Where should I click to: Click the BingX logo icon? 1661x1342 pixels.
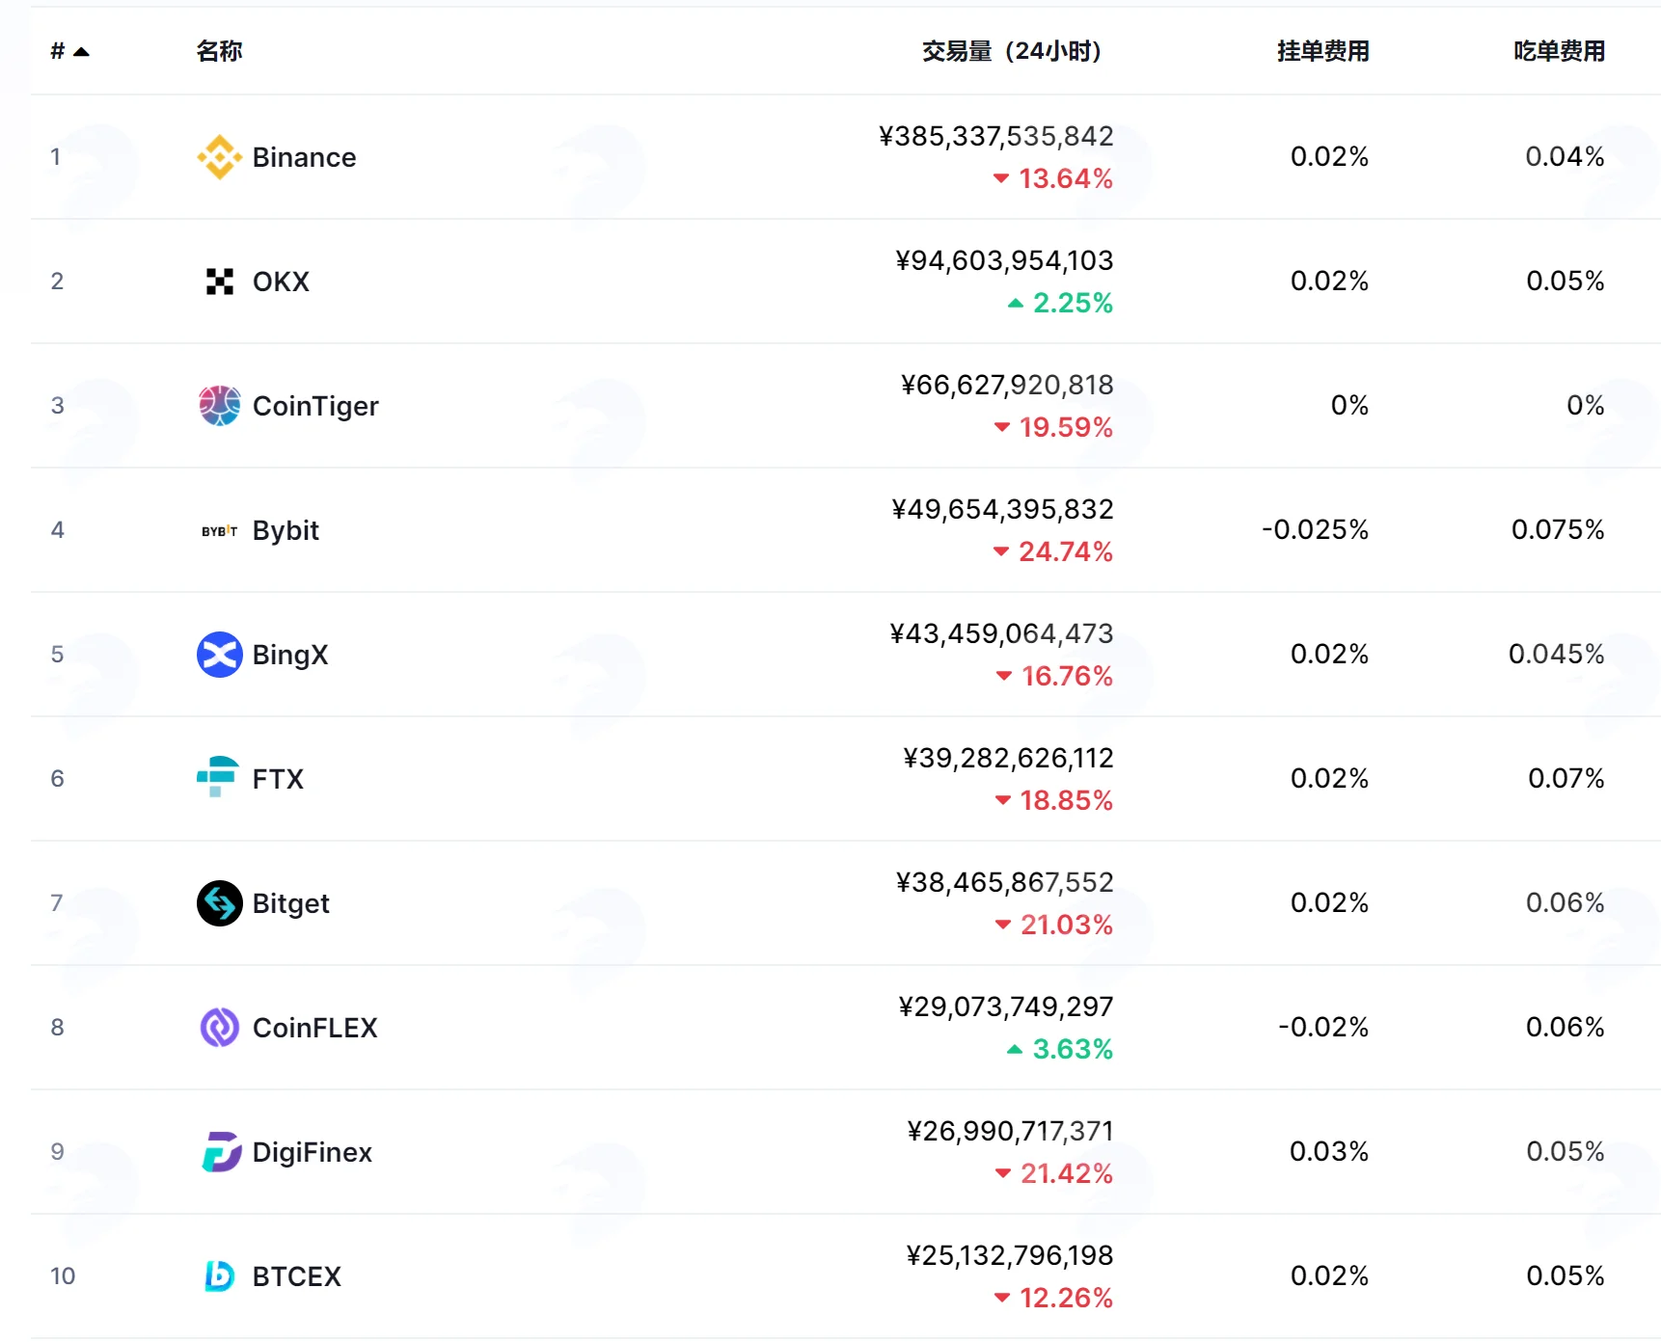coord(219,655)
